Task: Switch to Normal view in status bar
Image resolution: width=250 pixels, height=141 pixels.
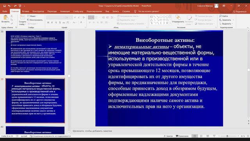Action: (195, 136)
